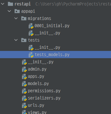The height and width of the screenshot is (114, 111).
Task: Collapse the restapi project root chevron
Action: [3, 4]
